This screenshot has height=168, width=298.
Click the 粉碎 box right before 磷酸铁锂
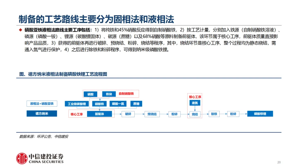(x=233, y=114)
